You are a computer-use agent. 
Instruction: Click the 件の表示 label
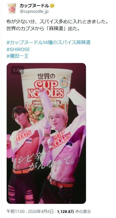click(x=83, y=212)
